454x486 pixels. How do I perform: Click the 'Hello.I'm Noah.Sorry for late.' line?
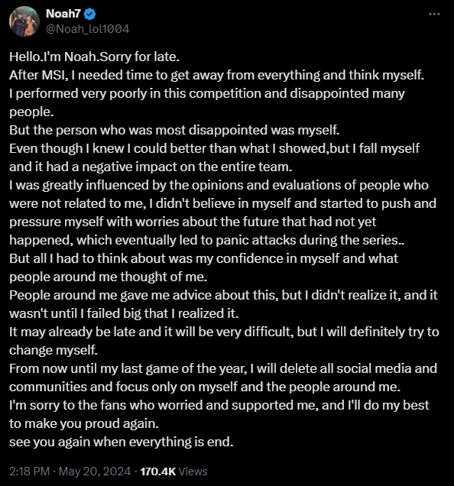click(x=95, y=57)
